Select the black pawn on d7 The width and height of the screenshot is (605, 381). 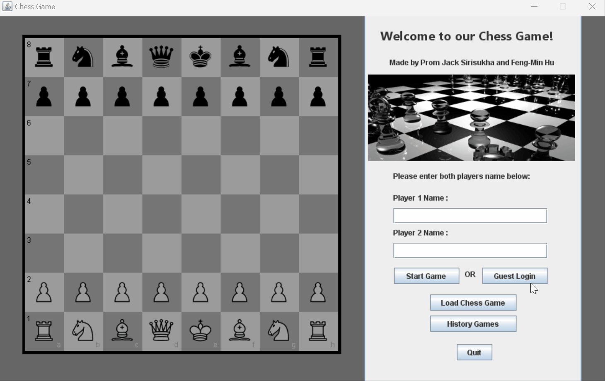(161, 96)
